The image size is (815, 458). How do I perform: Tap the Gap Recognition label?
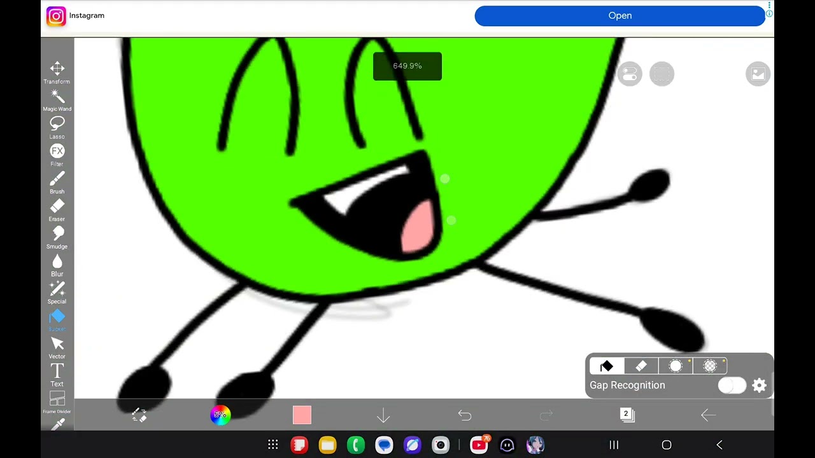pos(627,385)
